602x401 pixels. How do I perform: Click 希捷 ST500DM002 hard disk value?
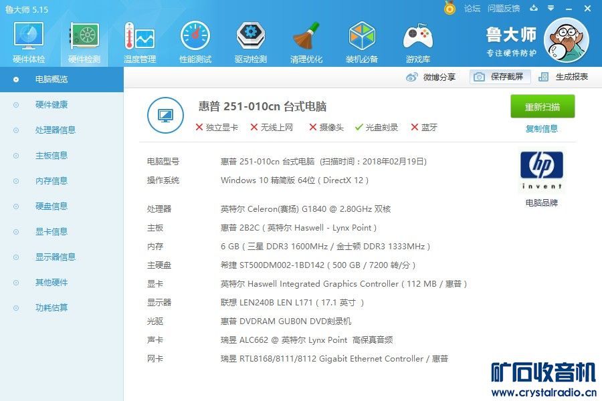coord(318,265)
